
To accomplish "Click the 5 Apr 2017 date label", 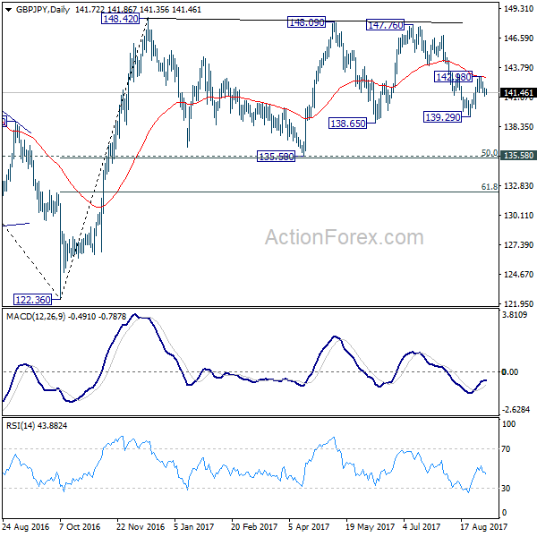I will (309, 527).
